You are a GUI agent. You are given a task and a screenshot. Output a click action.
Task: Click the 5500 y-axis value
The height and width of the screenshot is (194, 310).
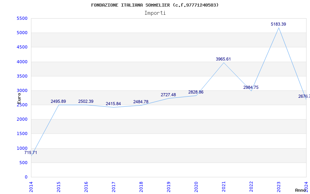(x=22, y=18)
